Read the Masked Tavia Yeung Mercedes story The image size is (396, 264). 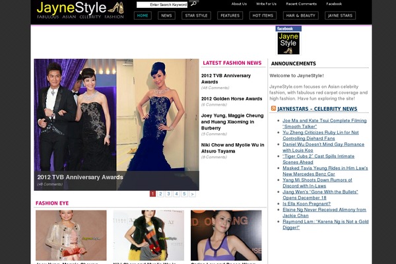pos(325,171)
